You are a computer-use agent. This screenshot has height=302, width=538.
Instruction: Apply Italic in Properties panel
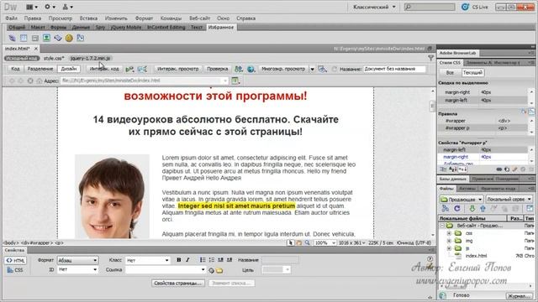[187, 260]
